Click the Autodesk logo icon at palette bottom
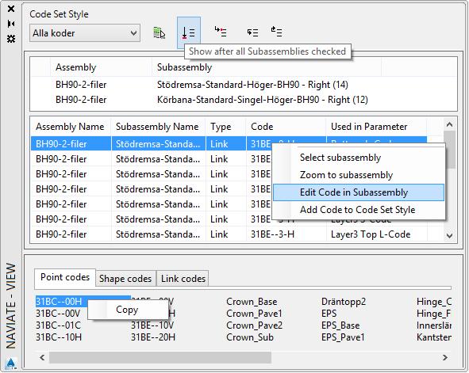Screen dimensions: 469x373 pyautogui.click(x=11, y=363)
